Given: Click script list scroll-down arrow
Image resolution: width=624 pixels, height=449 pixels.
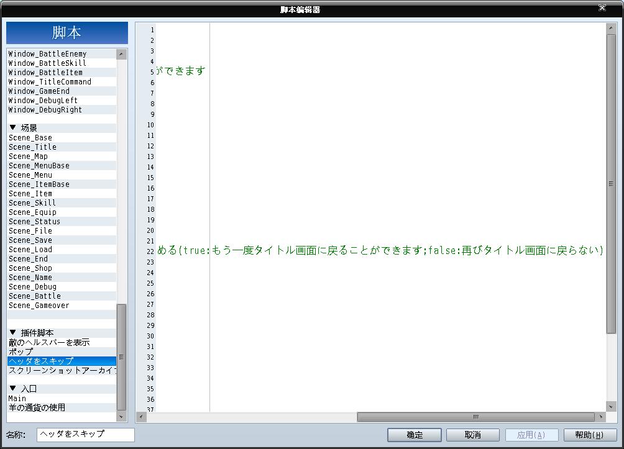Looking at the screenshot, I should [122, 417].
